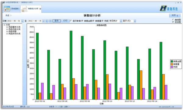This screenshot has width=183, height=110.
Task: Expand the 药品功能分类 tree node
Action: pos(7,29)
